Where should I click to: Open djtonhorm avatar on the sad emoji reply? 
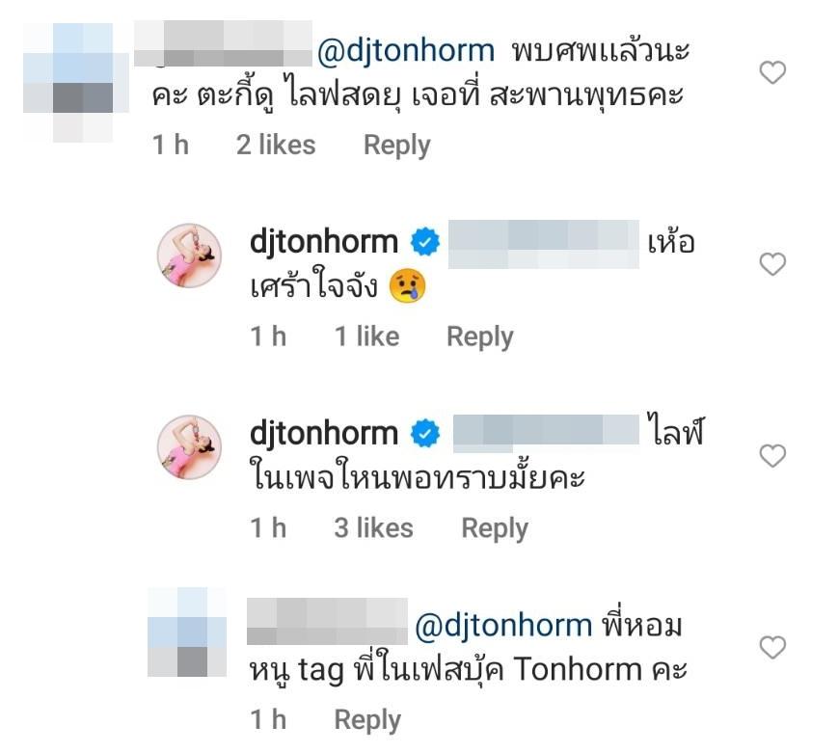[x=189, y=255]
